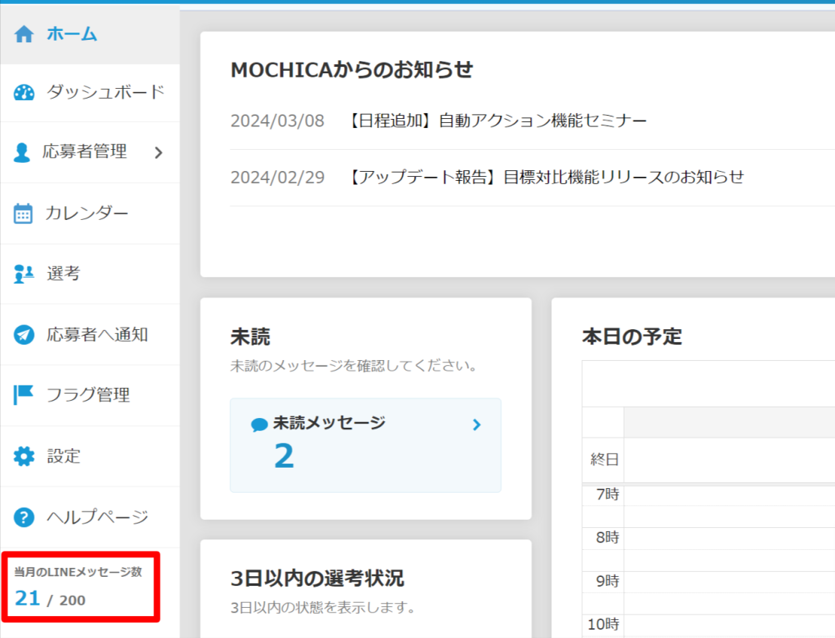Image resolution: width=835 pixels, height=638 pixels.
Task: Click the paper plane notify icon
Action: click(x=24, y=335)
